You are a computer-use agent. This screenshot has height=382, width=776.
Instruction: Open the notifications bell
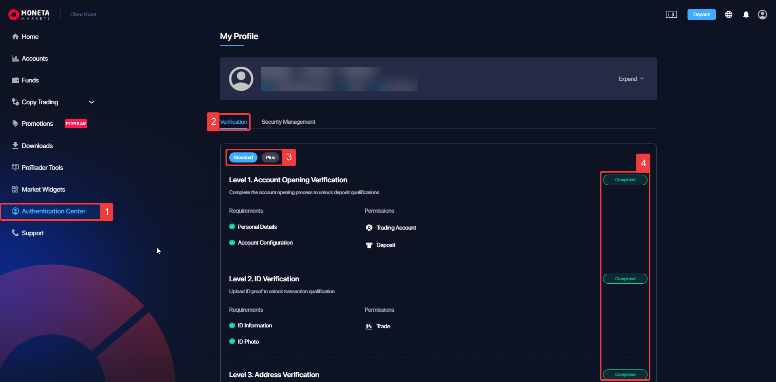(746, 15)
